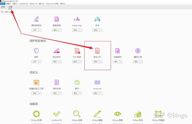The height and width of the screenshot is (124, 192).
Task: Open the 文件(F) menu
Action: point(2,4)
